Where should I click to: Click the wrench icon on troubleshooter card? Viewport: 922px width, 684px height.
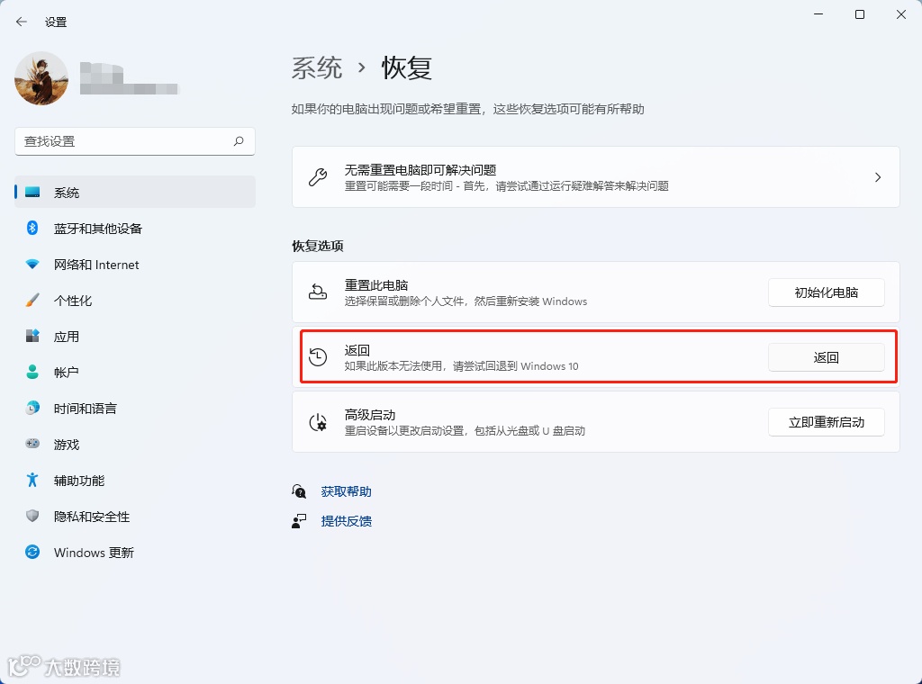(x=318, y=177)
